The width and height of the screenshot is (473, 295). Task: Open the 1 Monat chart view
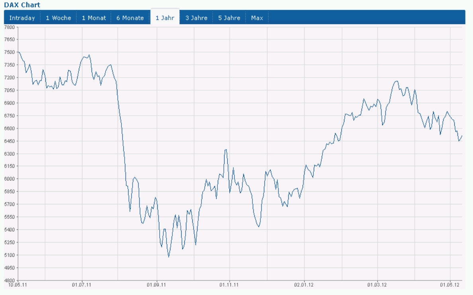(x=94, y=18)
